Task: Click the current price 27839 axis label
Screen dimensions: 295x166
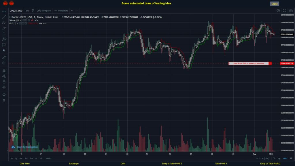Action: [x=287, y=34]
